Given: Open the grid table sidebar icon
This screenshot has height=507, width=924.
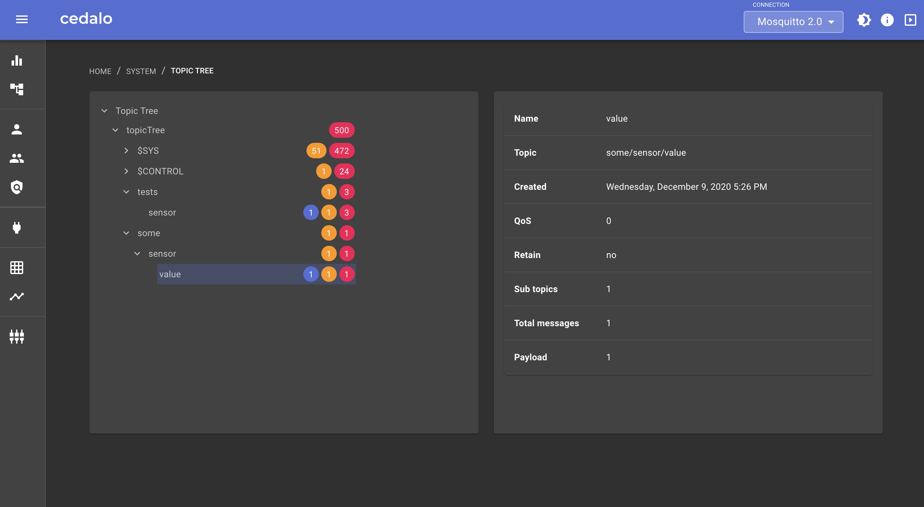Looking at the screenshot, I should pos(17,268).
